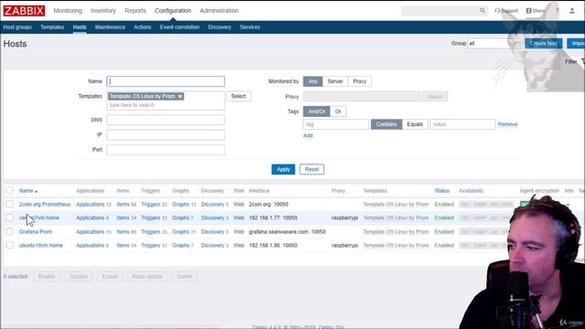
Task: Go to Host groups submenu
Action: click(17, 27)
